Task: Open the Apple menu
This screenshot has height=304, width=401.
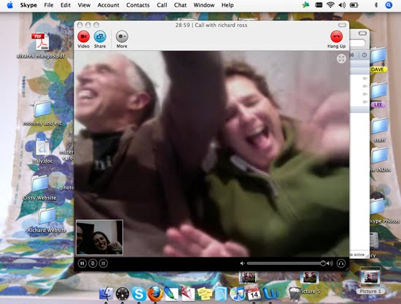Action: click(x=9, y=5)
